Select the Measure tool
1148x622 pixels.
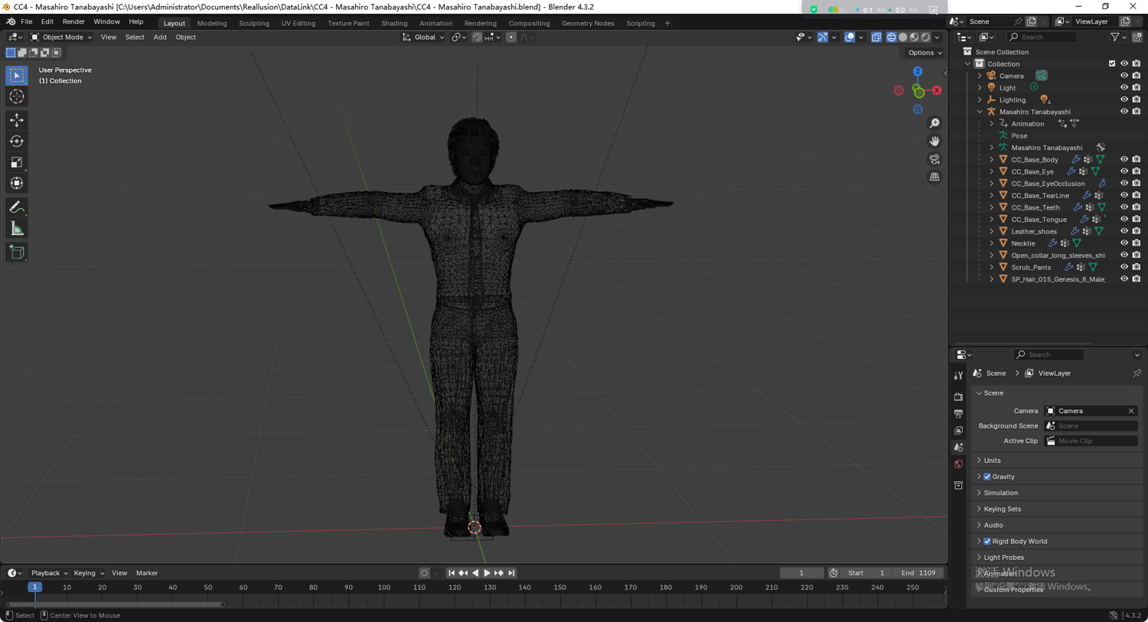pos(16,229)
